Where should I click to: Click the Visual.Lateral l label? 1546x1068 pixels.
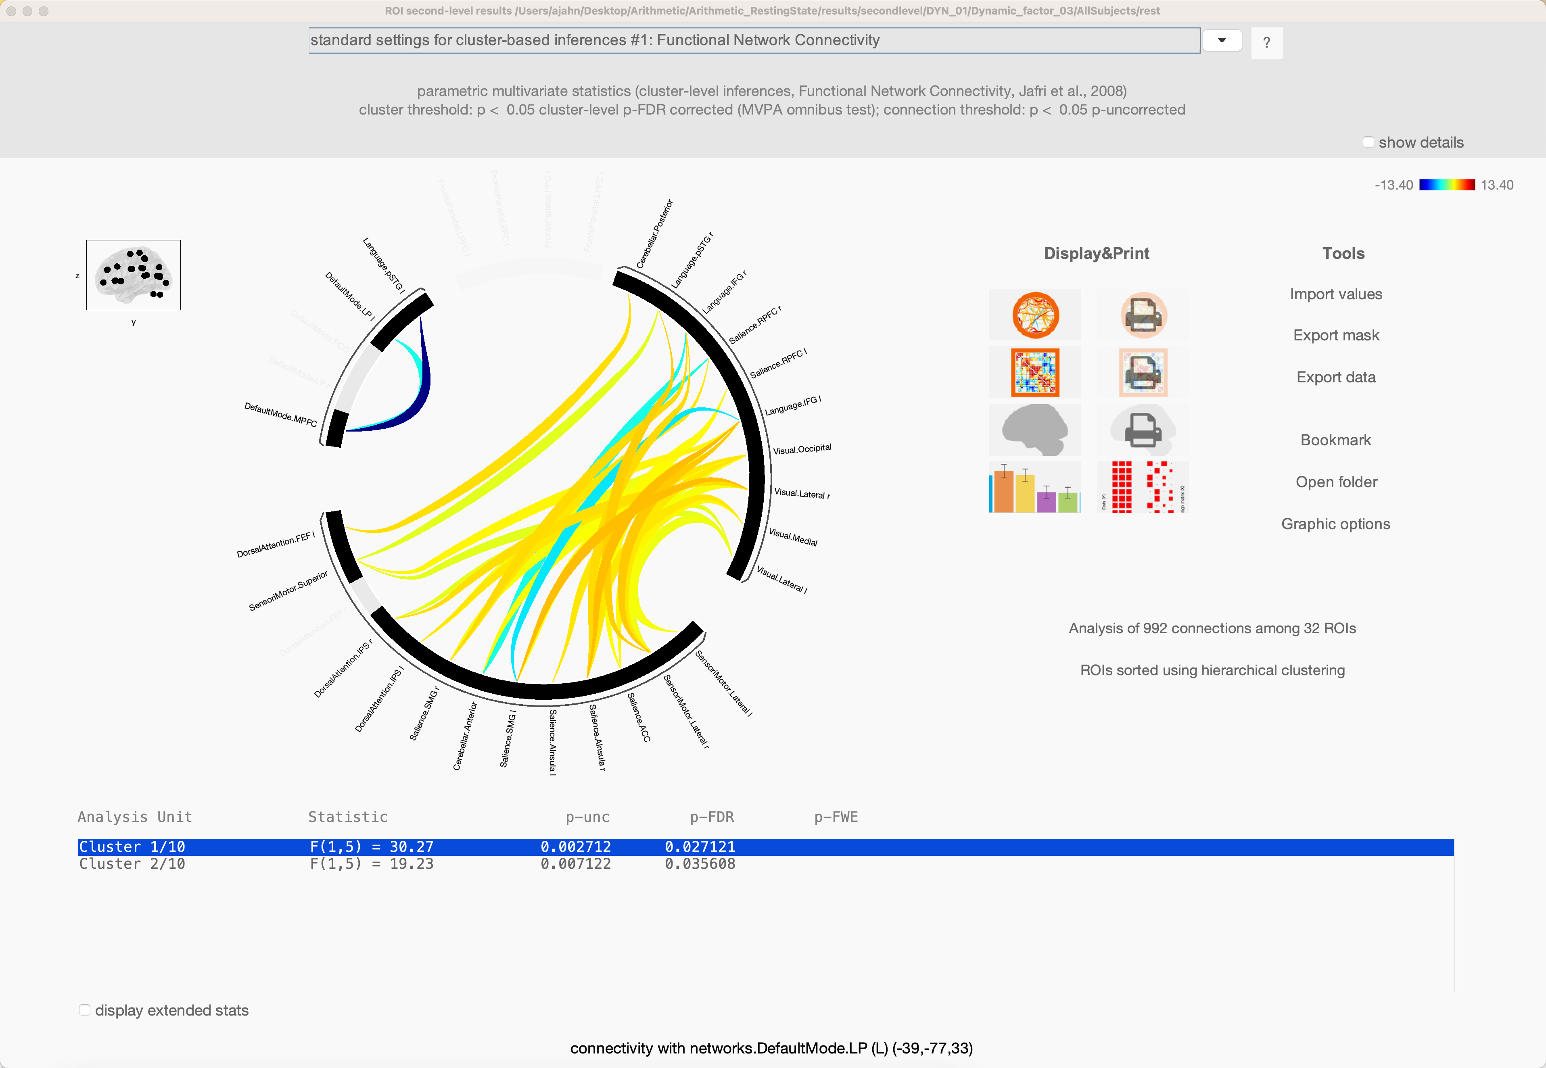click(x=782, y=580)
